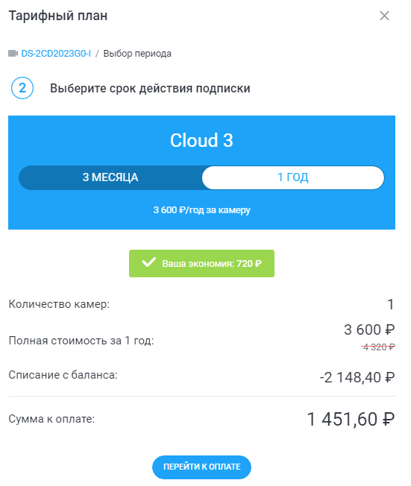Click the camera icon in the breadcrumb
The image size is (411, 486).
tap(13, 54)
